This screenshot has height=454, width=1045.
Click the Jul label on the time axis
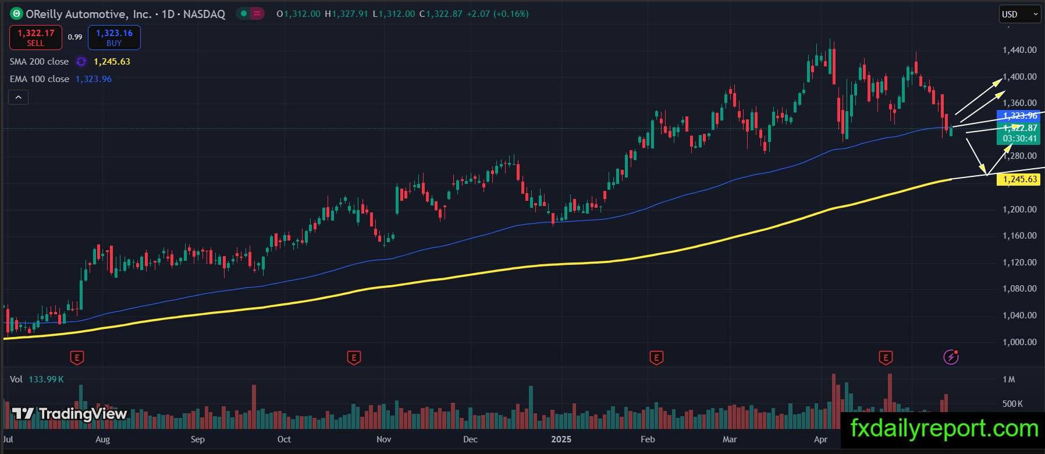[8, 439]
